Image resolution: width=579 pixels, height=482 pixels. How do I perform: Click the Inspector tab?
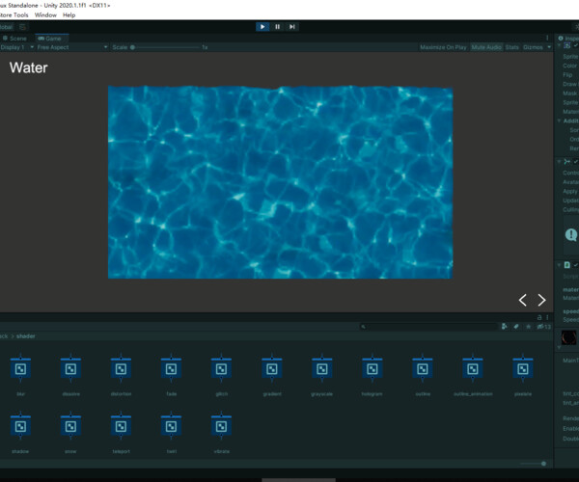(568, 39)
